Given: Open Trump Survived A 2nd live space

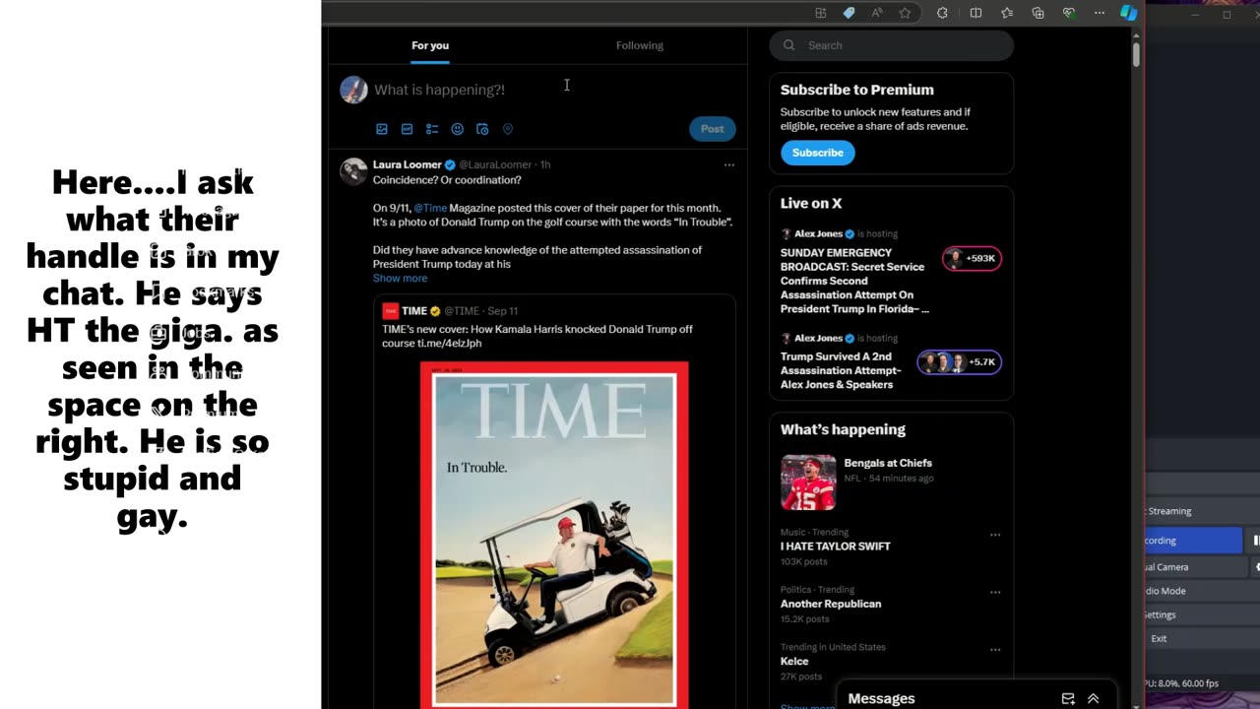Looking at the screenshot, I should (841, 370).
